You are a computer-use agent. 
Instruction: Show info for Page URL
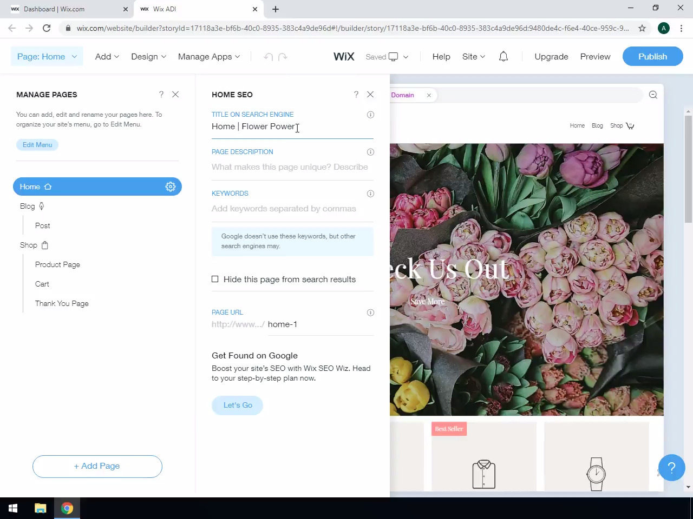(x=370, y=312)
